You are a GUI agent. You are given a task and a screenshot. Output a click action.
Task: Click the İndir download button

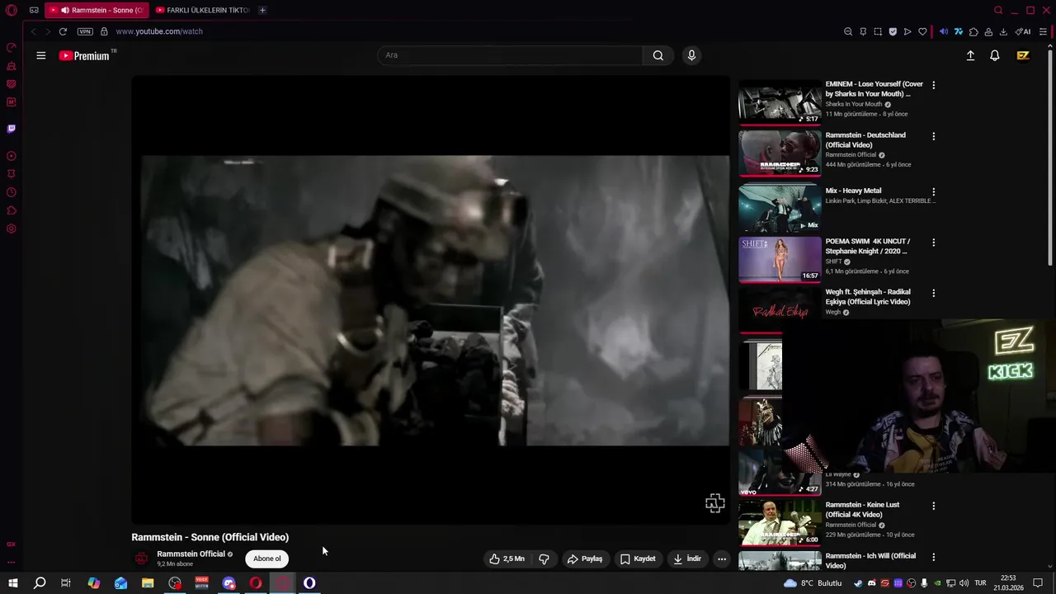click(x=687, y=559)
